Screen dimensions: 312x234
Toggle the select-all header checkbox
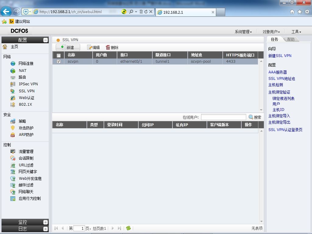[x=59, y=55]
